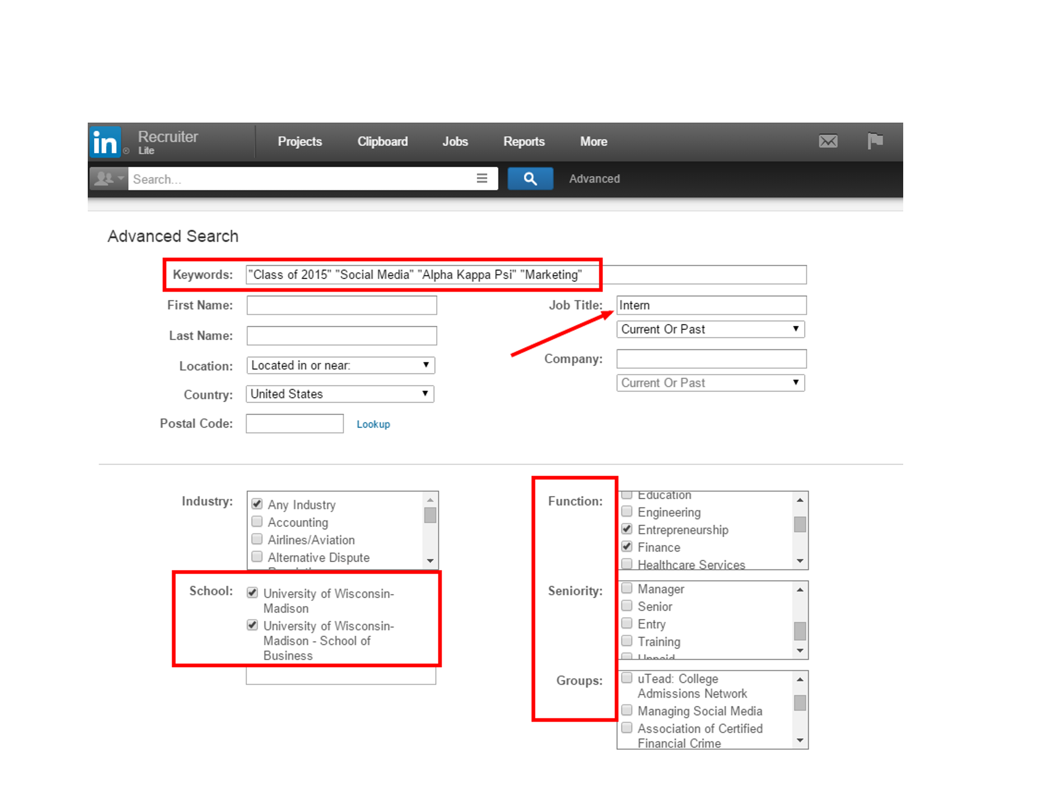Image resolution: width=1051 pixels, height=788 pixels.
Task: Check the Accounting industry checkbox
Action: pyautogui.click(x=257, y=522)
